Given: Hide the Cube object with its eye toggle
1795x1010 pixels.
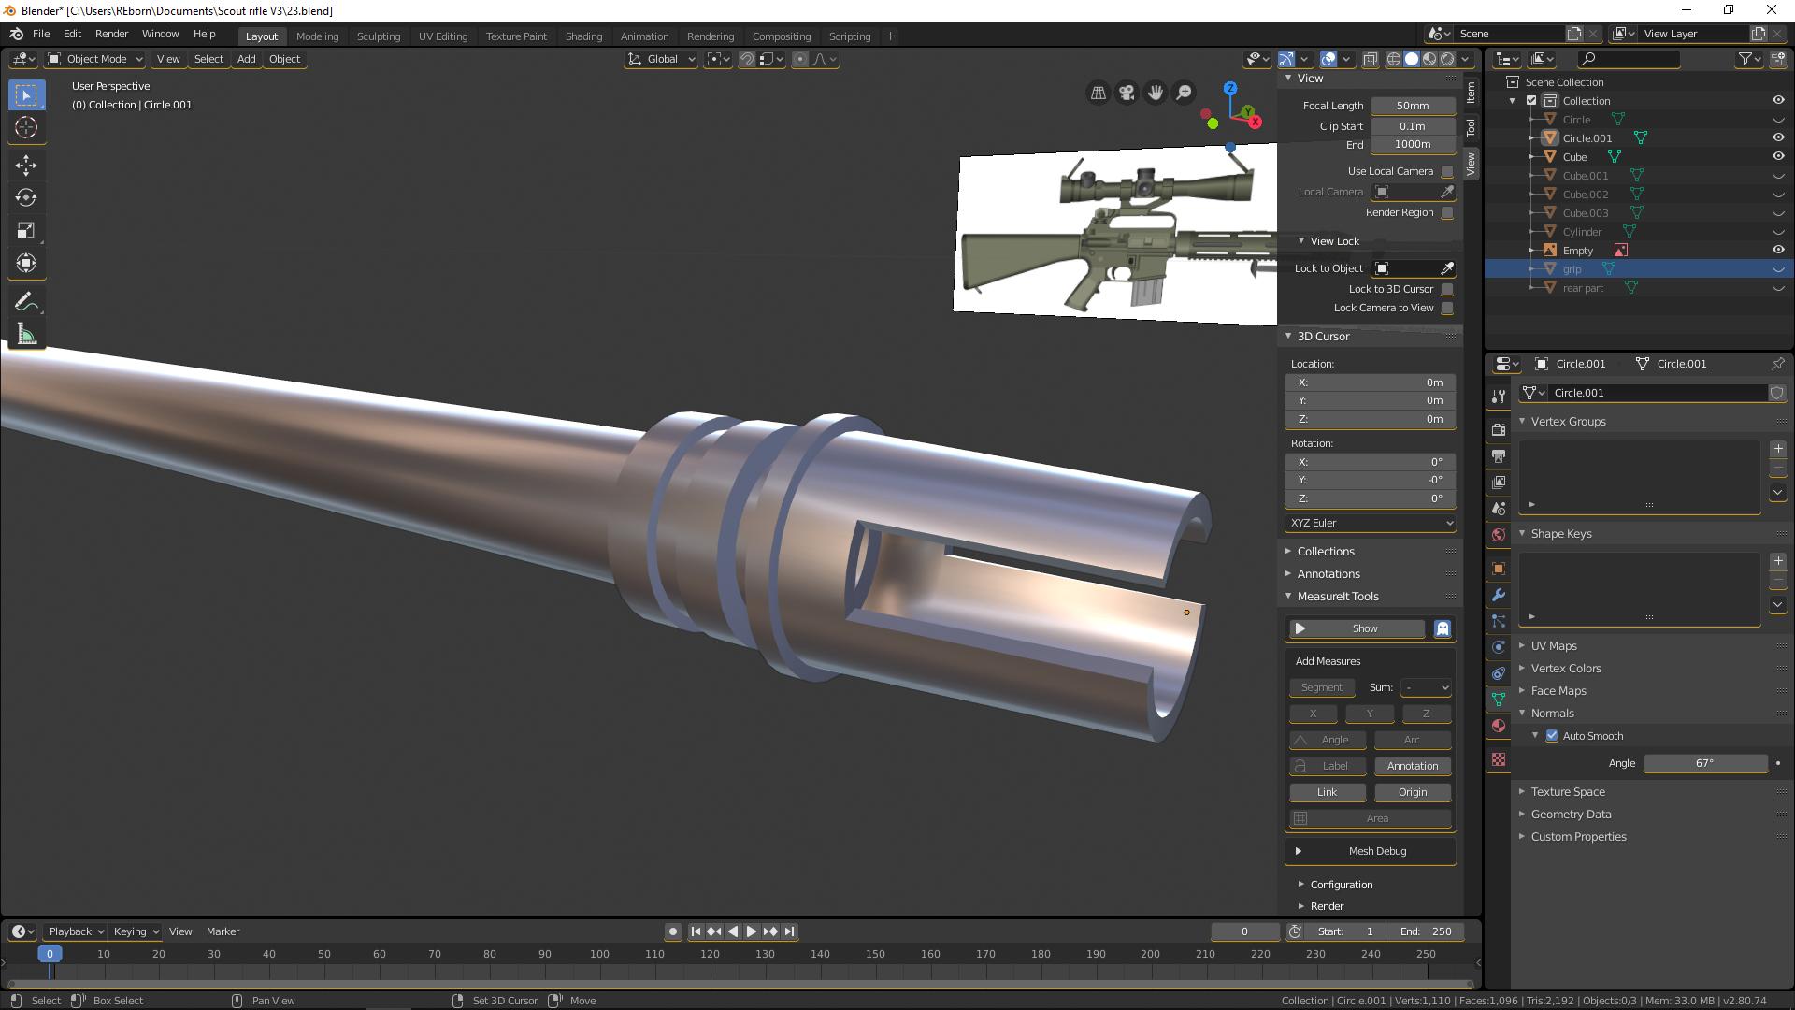Looking at the screenshot, I should [x=1778, y=156].
